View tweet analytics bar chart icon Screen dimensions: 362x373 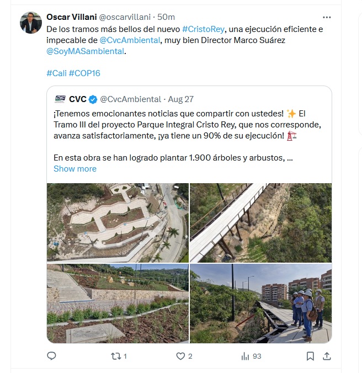(245, 356)
